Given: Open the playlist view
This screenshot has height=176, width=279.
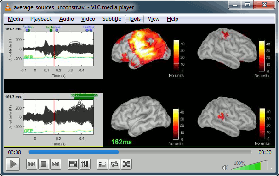Looking at the screenshot, I should [x=102, y=164].
